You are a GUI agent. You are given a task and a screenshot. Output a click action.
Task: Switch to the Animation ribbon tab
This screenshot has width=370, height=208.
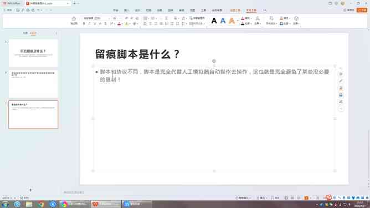[x=160, y=11]
